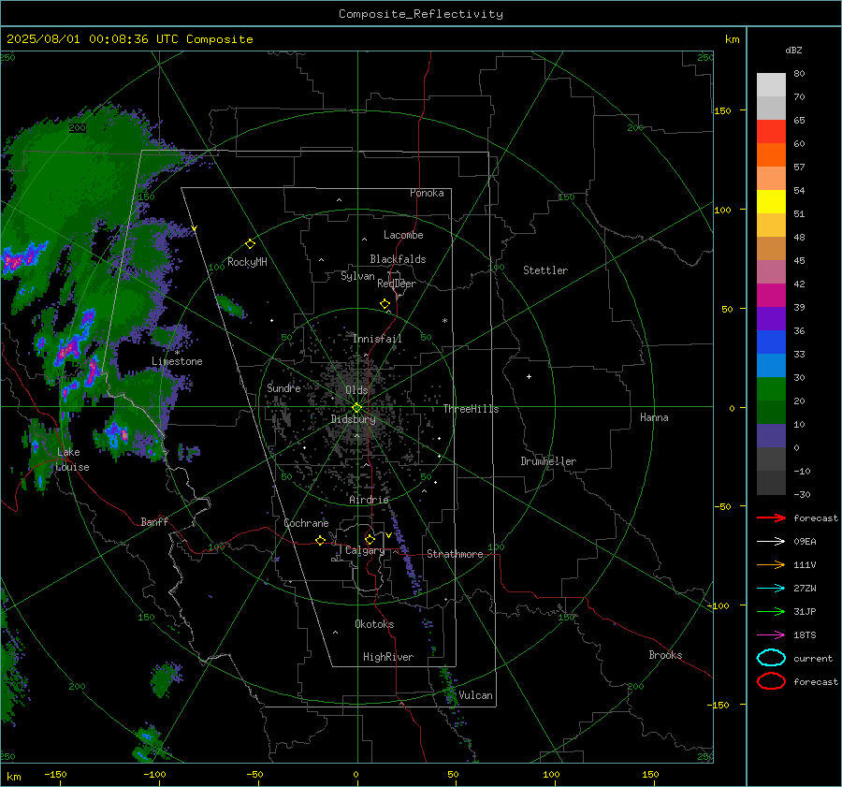842x787 pixels.
Task: Select the white 09EA arrow icon
Action: [x=771, y=542]
